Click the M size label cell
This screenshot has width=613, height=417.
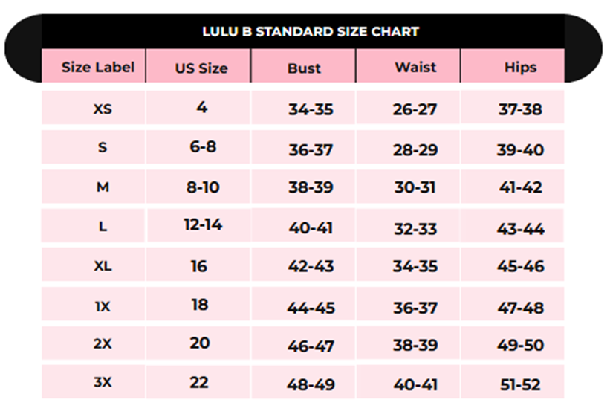coord(103,187)
